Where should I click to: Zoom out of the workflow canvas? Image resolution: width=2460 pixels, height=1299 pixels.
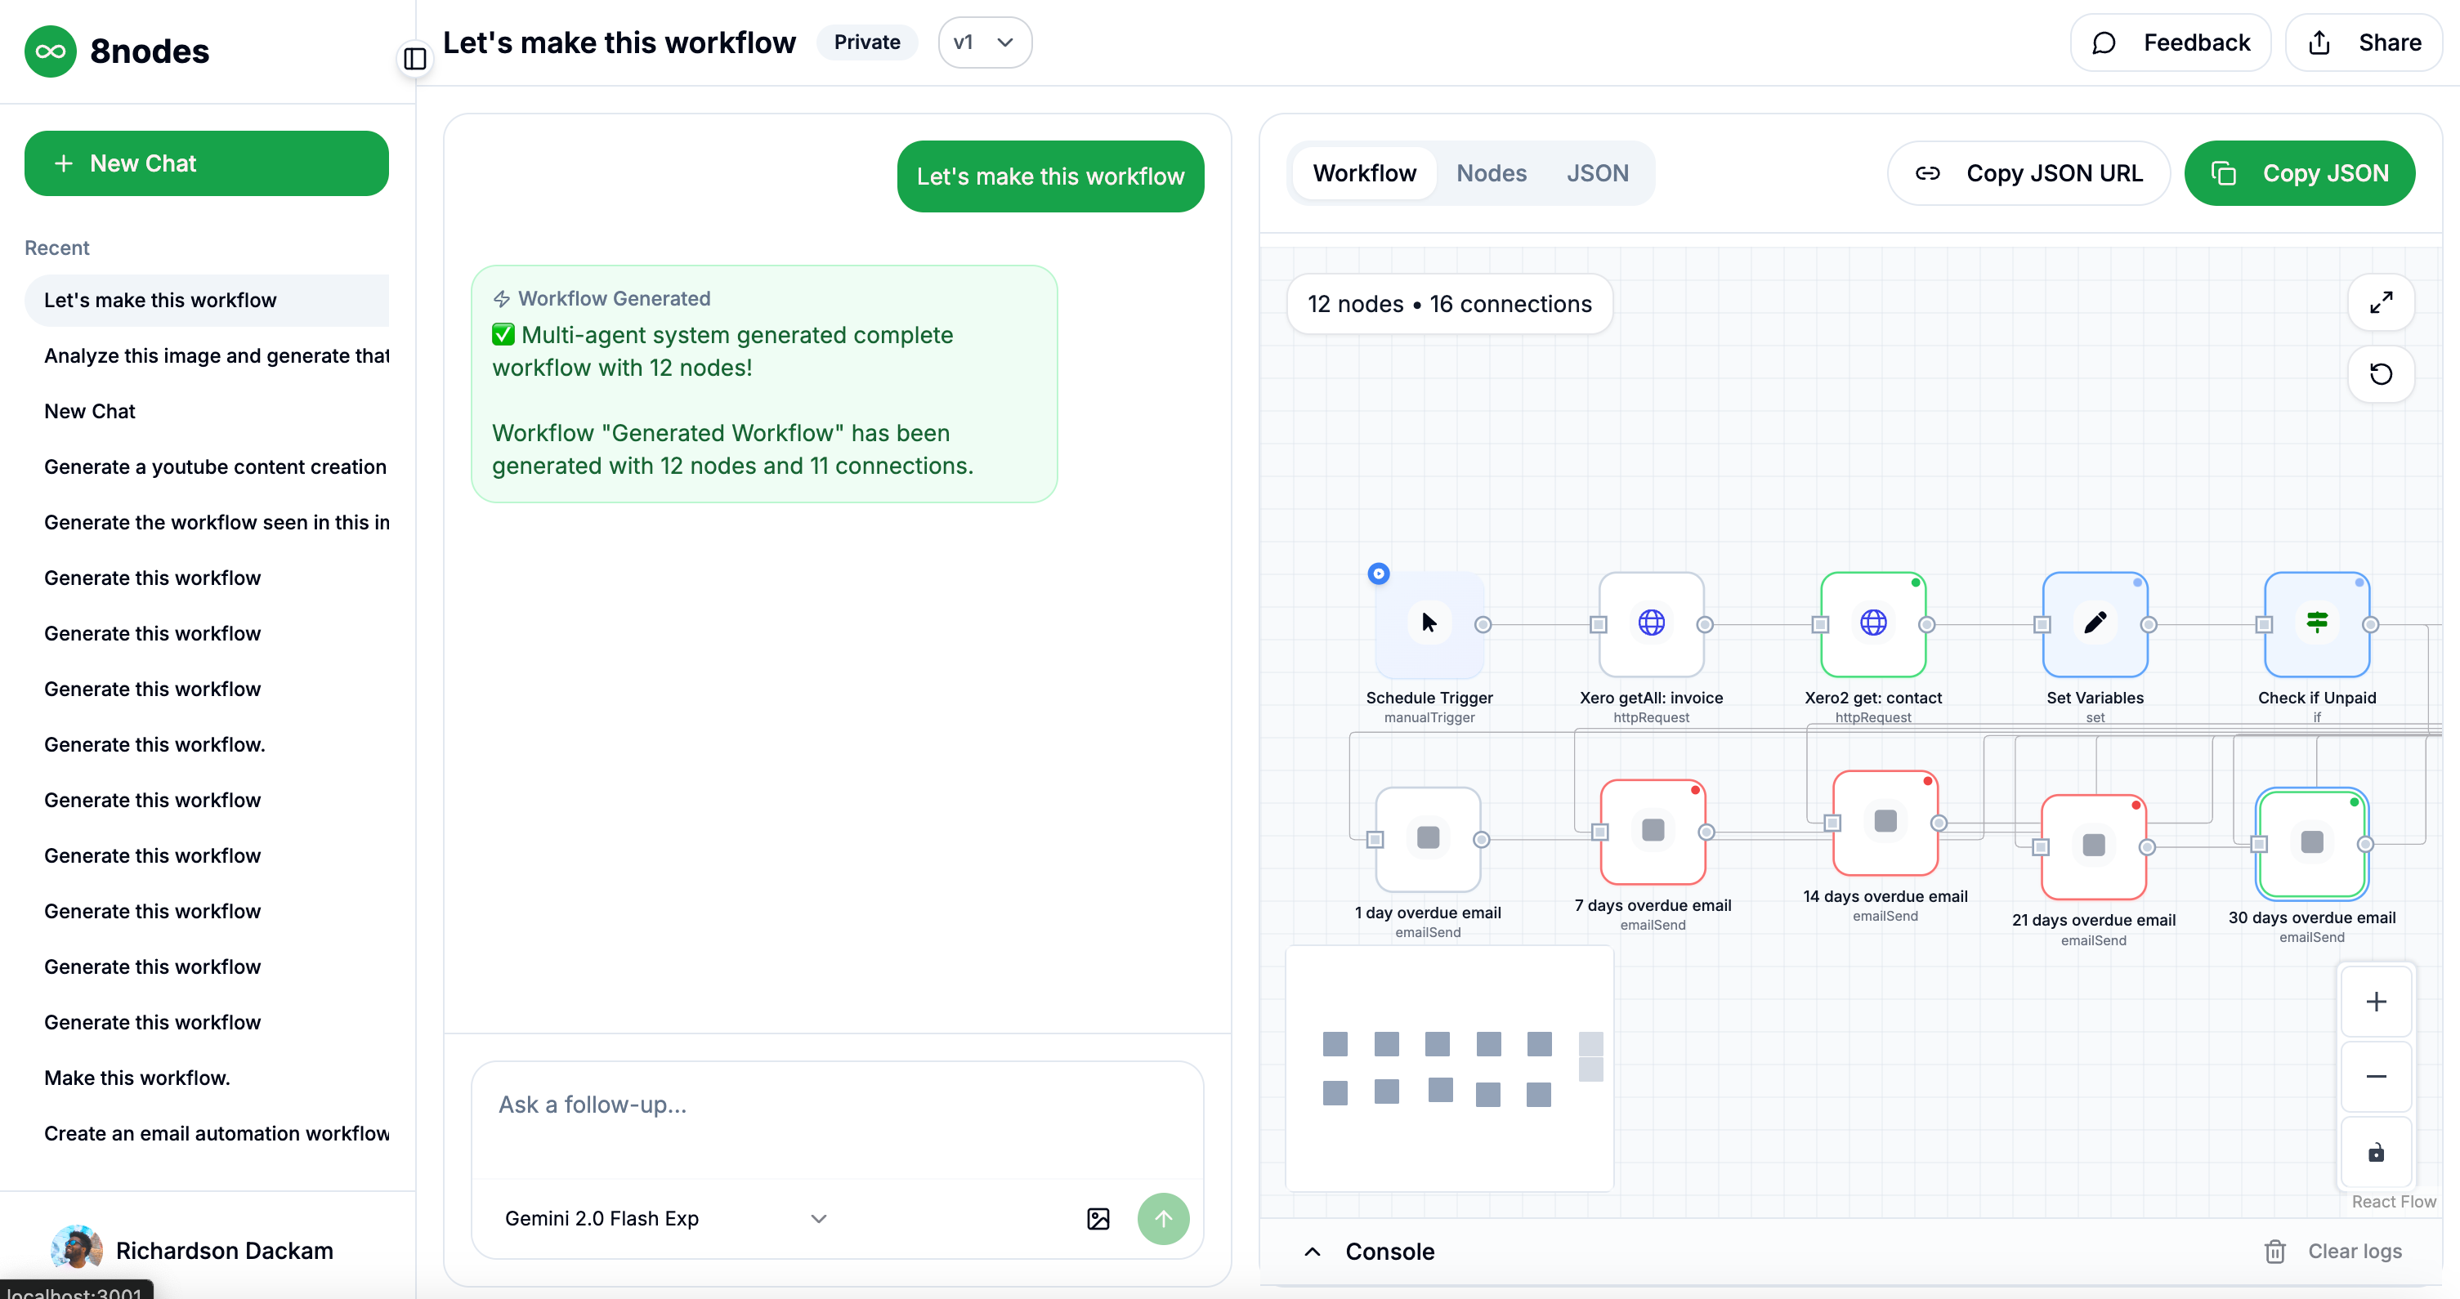2376,1076
